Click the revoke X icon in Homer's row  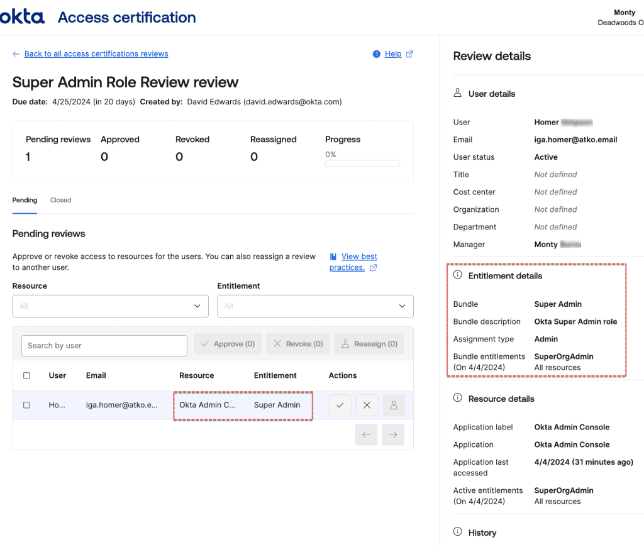tap(367, 406)
